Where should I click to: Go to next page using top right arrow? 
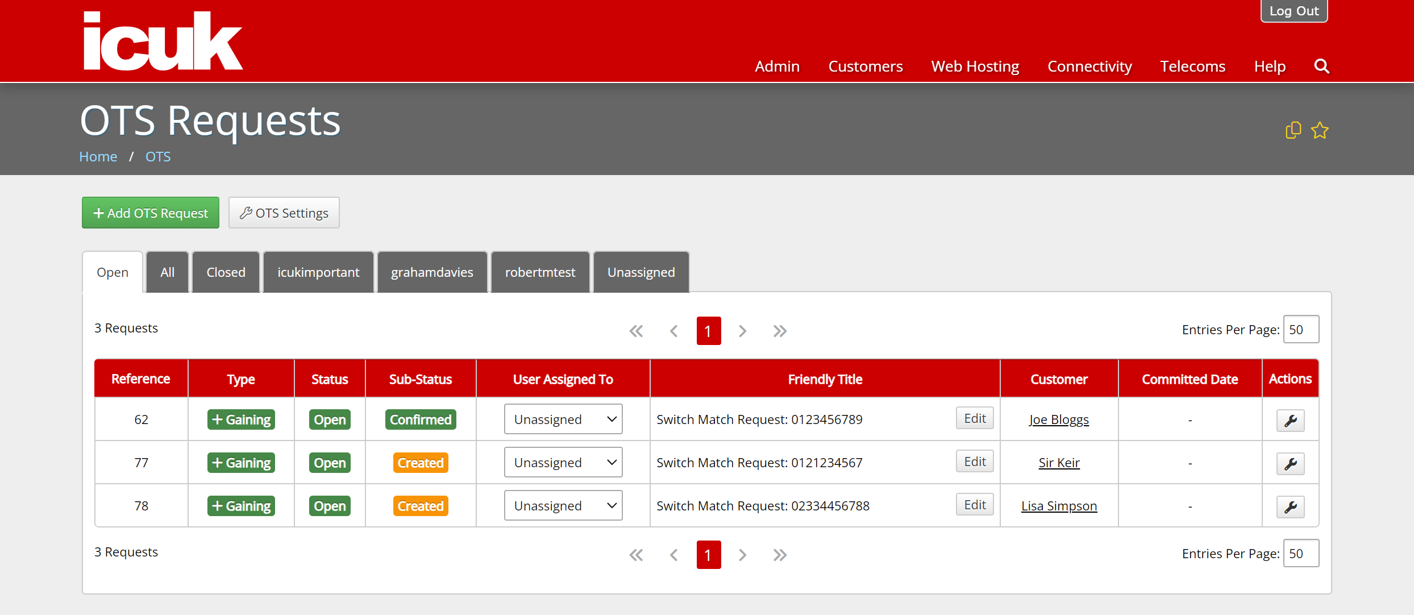(742, 331)
